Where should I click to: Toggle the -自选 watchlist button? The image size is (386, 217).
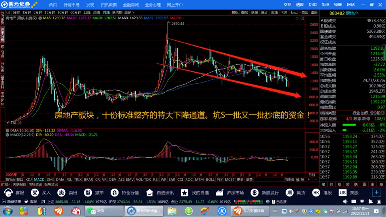click(x=304, y=12)
